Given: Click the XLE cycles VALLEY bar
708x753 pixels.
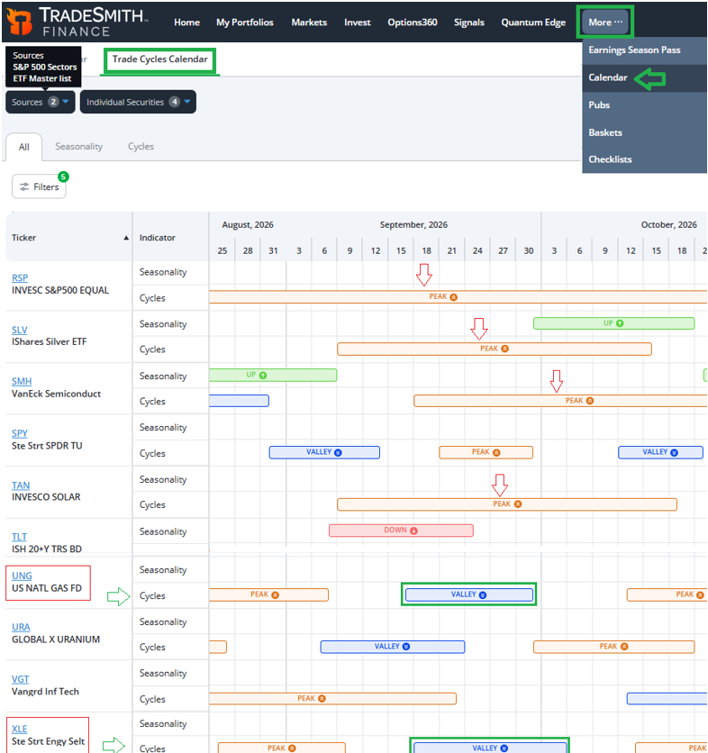Looking at the screenshot, I should pos(490,748).
